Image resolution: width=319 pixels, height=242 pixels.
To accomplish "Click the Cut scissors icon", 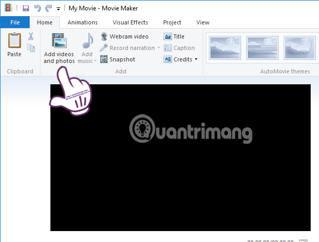I will point(31,36).
